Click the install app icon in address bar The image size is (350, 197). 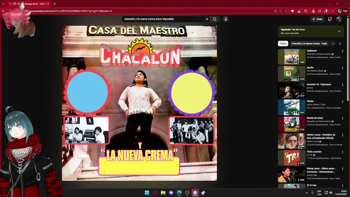pos(275,11)
